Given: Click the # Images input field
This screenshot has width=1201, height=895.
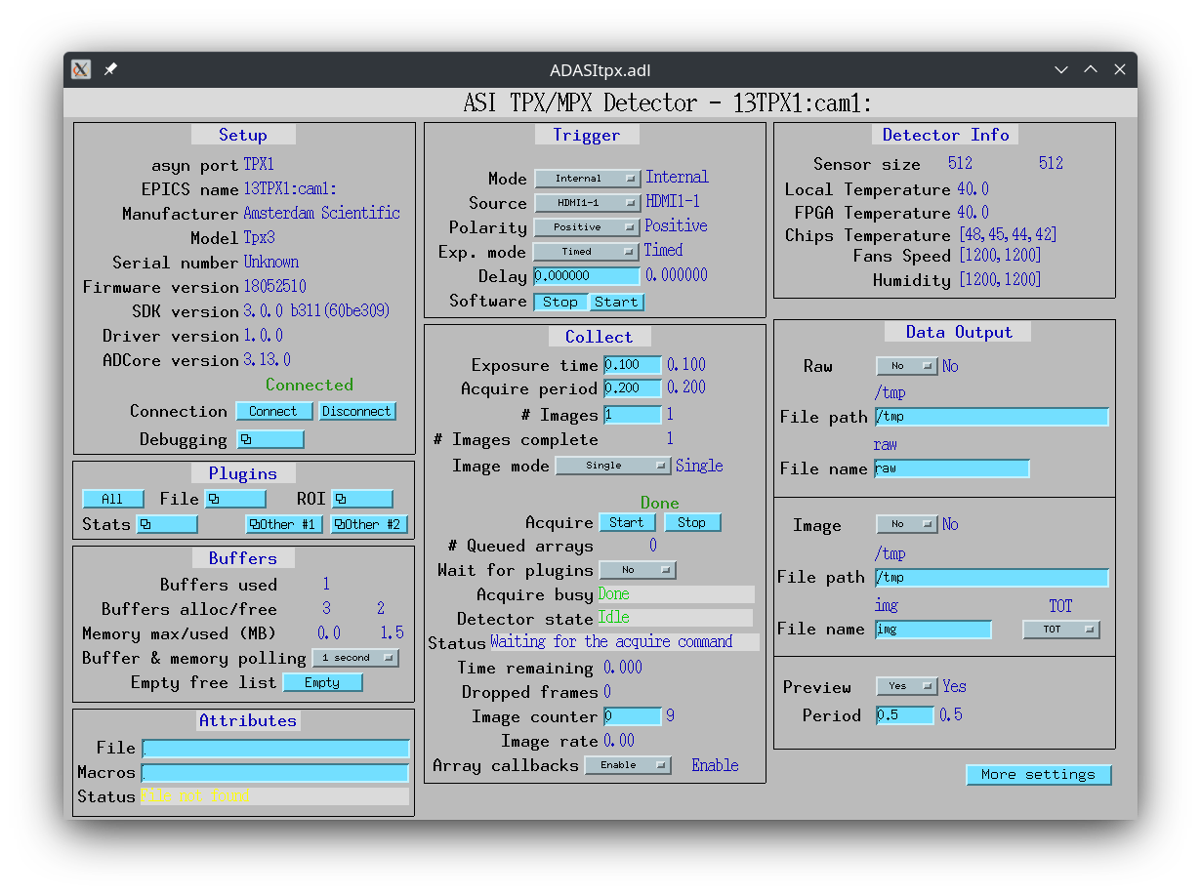Looking at the screenshot, I should pos(633,415).
